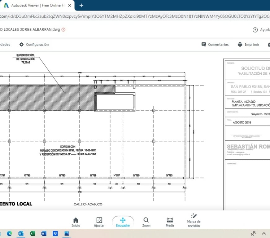Select the Ajustar fit-to-view tool
The height and width of the screenshot is (238, 270).
[99, 222]
